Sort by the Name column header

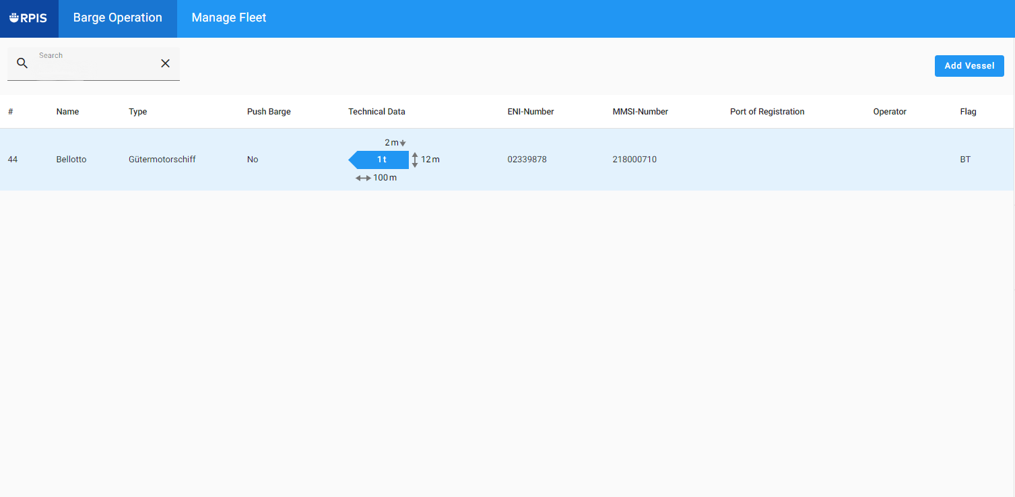click(67, 112)
